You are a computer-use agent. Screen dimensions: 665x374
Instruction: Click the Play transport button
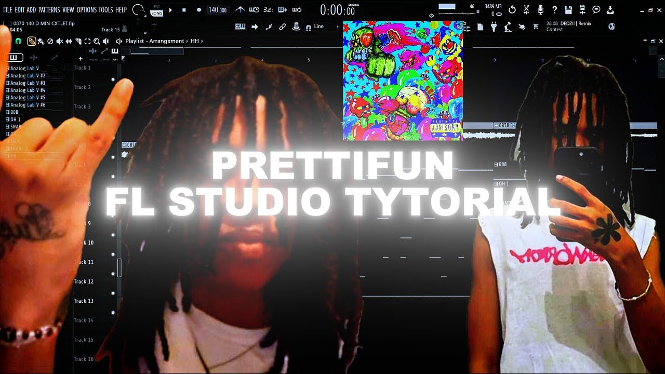[x=170, y=10]
